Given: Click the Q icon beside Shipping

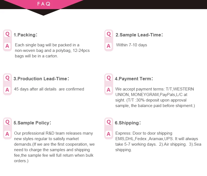Looking at the screenshot, I should [x=109, y=122].
